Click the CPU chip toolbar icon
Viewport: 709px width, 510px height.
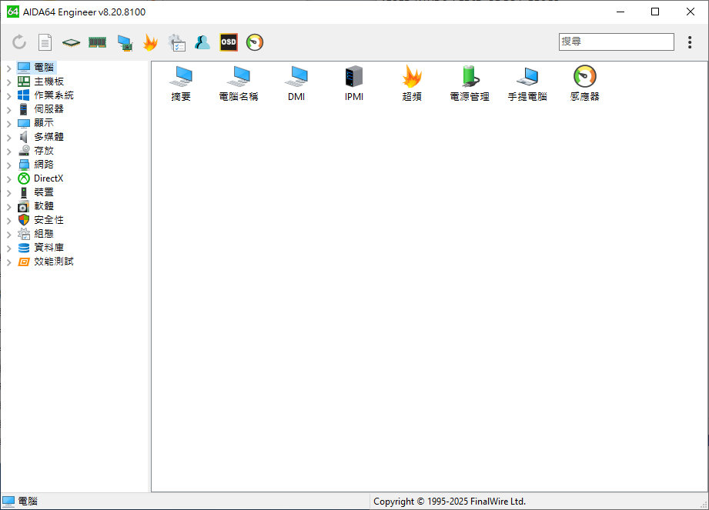(71, 42)
